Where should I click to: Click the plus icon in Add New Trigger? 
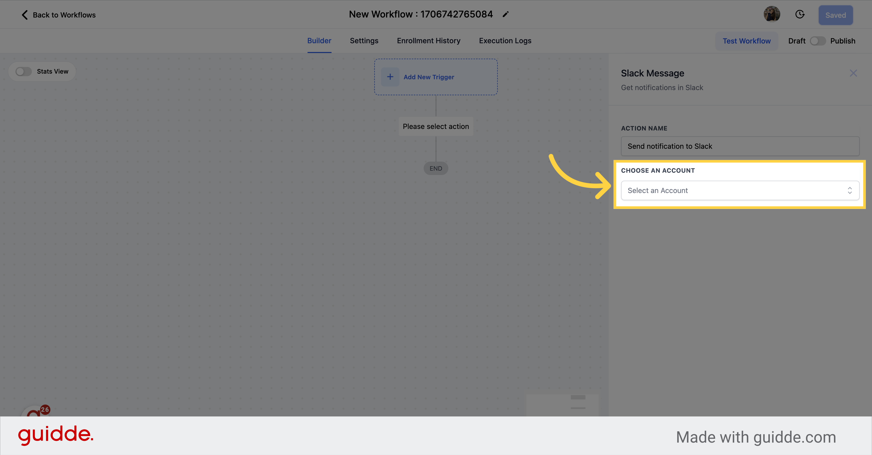(390, 77)
